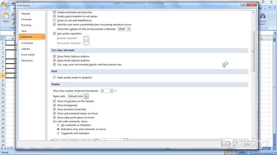Click the Recent Documents number field
277x155 pixels.
pyautogui.click(x=105, y=91)
